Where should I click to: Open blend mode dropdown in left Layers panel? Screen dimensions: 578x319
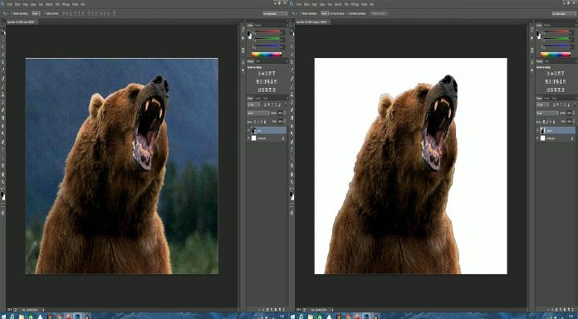[258, 113]
